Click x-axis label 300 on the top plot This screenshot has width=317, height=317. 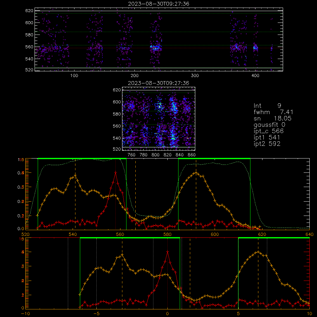click(195, 76)
